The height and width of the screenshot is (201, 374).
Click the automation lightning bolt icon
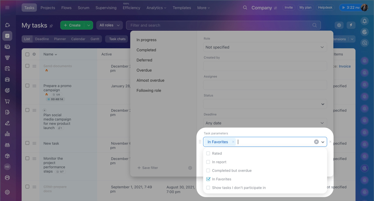[x=351, y=25]
